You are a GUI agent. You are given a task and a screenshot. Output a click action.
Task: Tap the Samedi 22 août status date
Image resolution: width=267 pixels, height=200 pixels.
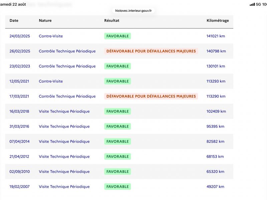(13, 4)
